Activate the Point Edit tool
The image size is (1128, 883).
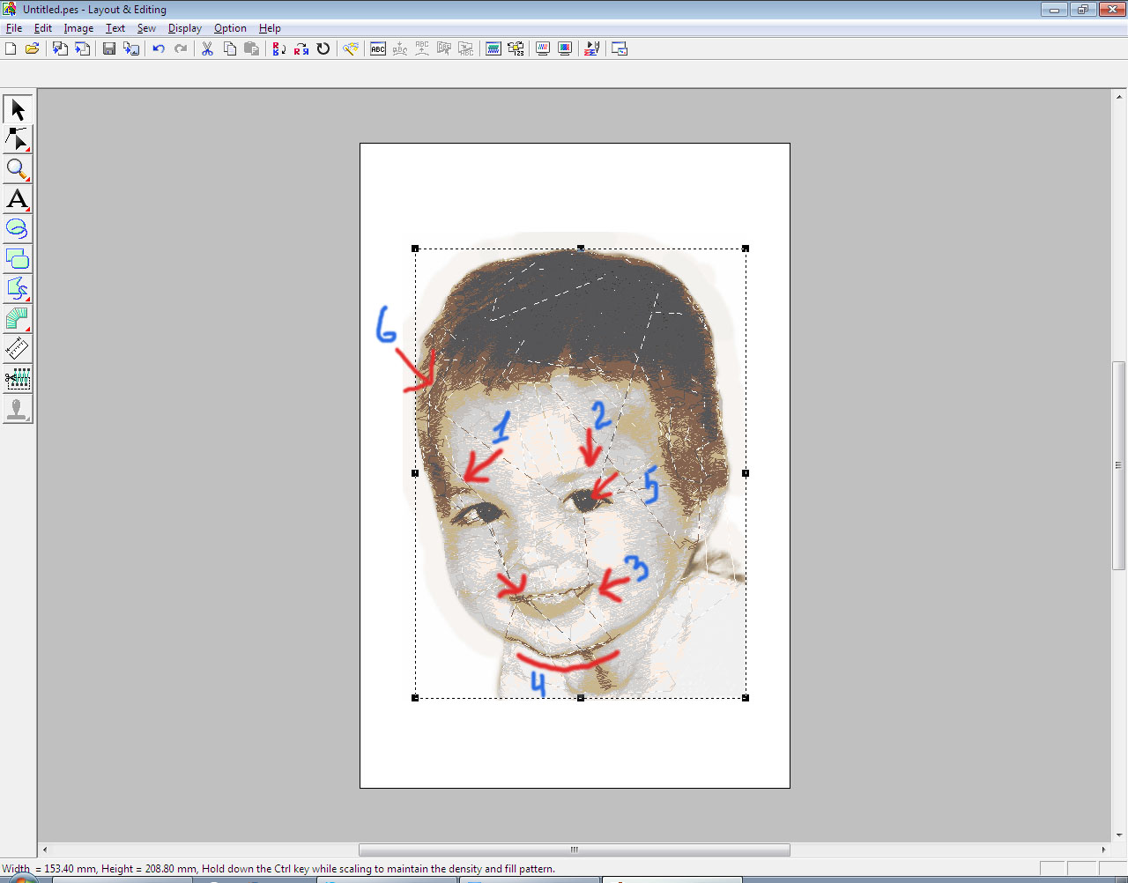(x=18, y=139)
